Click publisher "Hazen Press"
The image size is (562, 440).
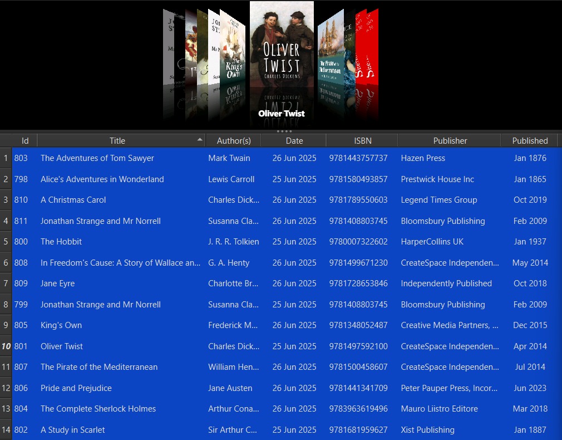pyautogui.click(x=423, y=158)
